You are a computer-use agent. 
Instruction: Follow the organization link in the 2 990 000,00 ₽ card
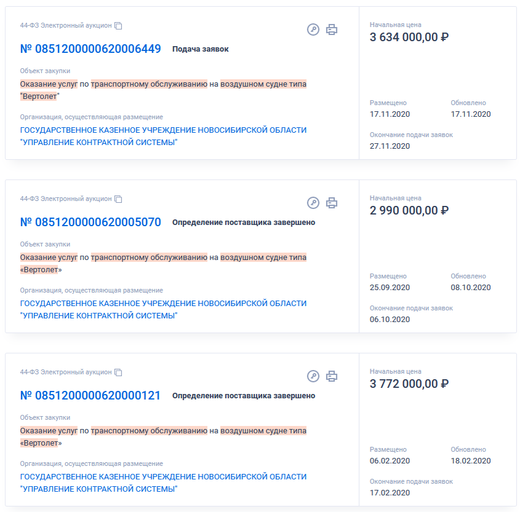pyautogui.click(x=163, y=310)
